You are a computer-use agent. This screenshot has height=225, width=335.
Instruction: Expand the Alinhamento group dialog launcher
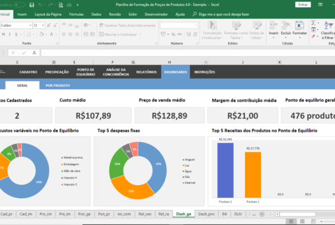[x=156, y=44]
